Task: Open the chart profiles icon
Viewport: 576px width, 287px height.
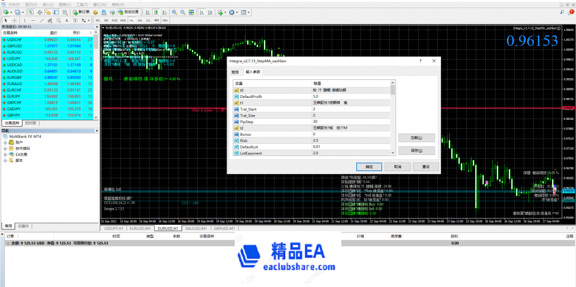Action: click(x=17, y=12)
